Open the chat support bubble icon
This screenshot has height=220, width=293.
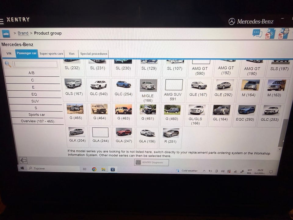coord(257,33)
